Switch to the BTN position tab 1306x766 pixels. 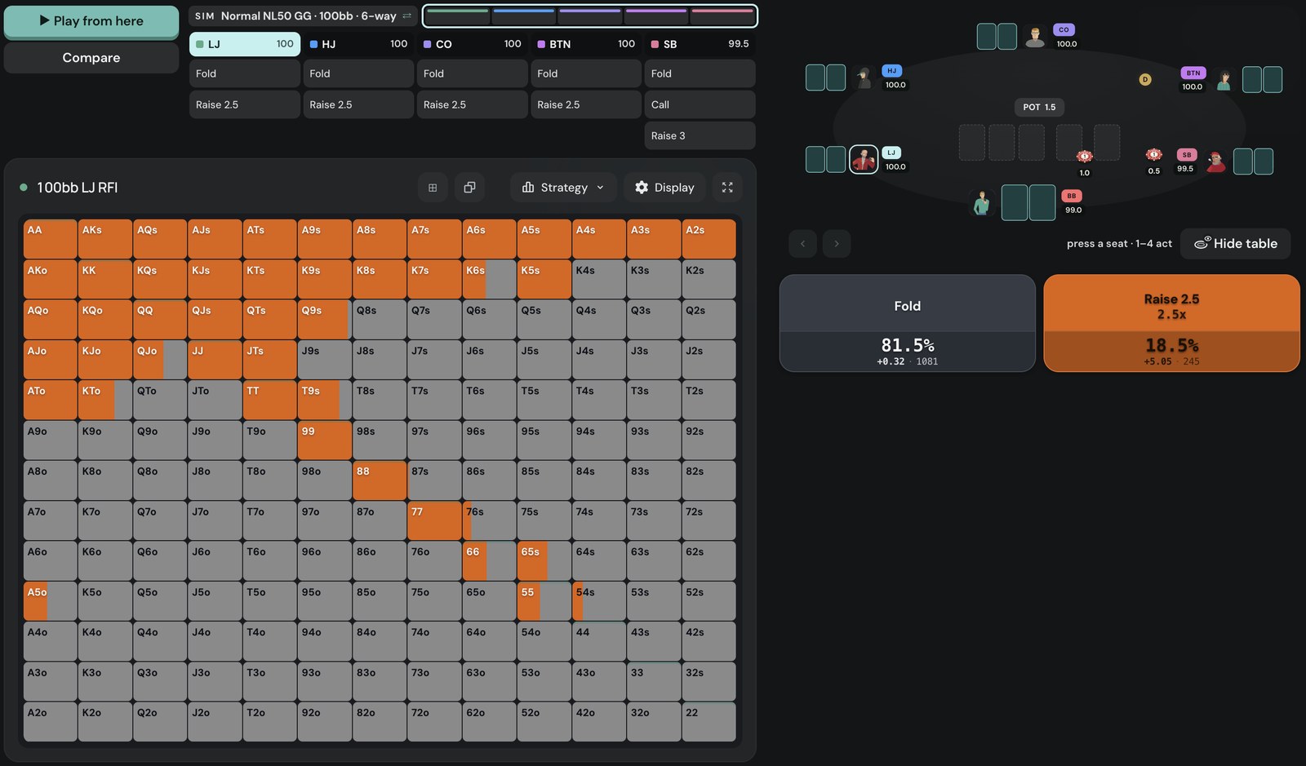[x=586, y=44]
